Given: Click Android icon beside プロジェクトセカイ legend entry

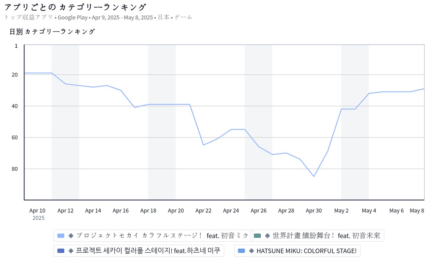Looking at the screenshot, I should 71,236.
